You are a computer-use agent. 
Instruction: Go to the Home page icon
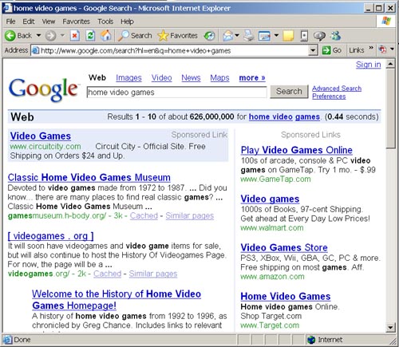106,36
